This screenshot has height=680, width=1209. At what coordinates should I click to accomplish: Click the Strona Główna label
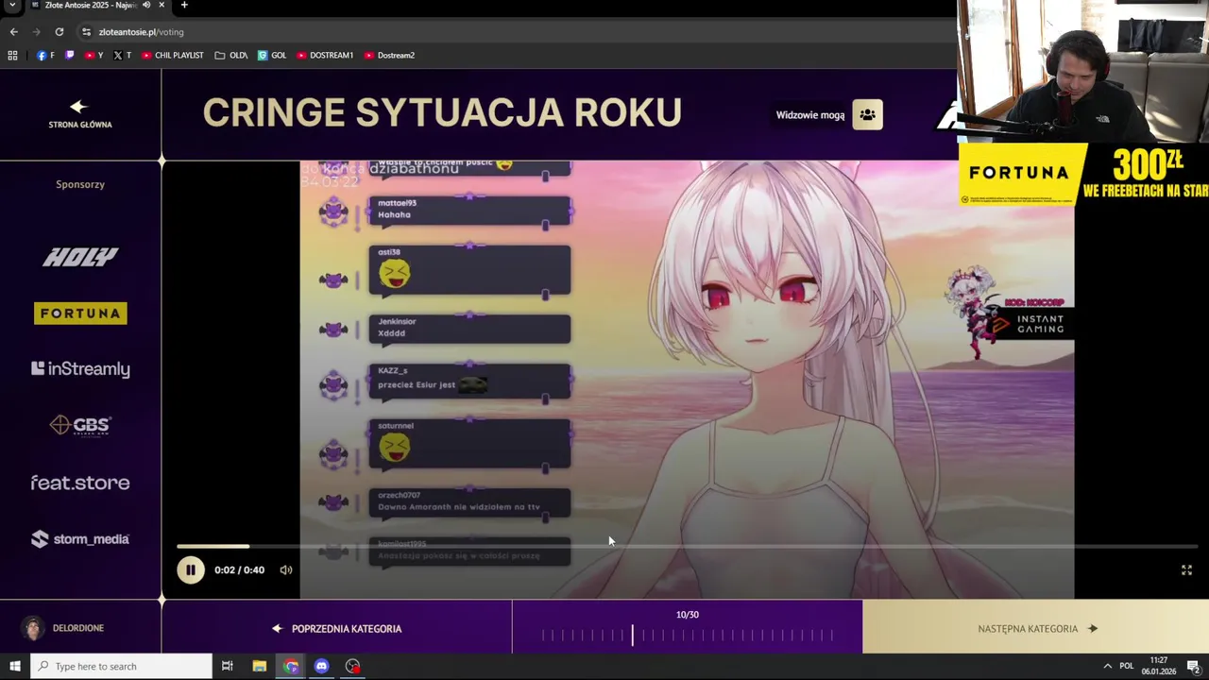click(80, 125)
